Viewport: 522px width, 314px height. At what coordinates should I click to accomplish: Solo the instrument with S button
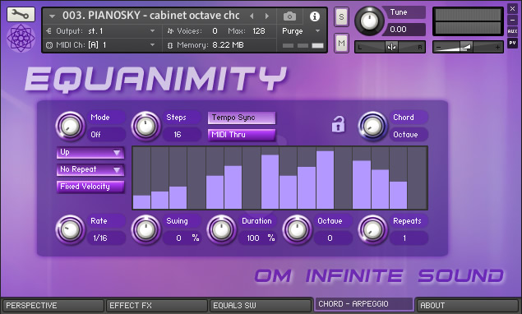341,16
